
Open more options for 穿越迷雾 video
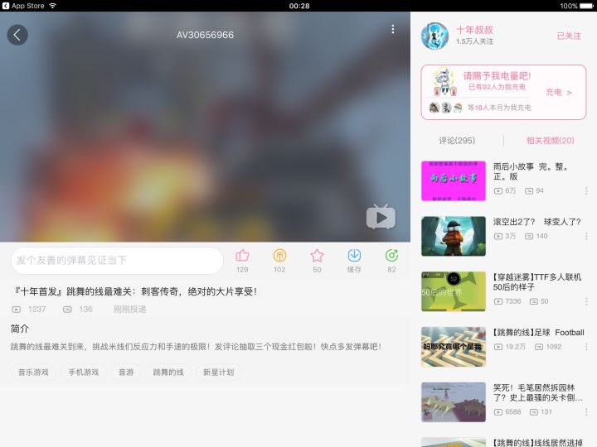[x=586, y=301]
